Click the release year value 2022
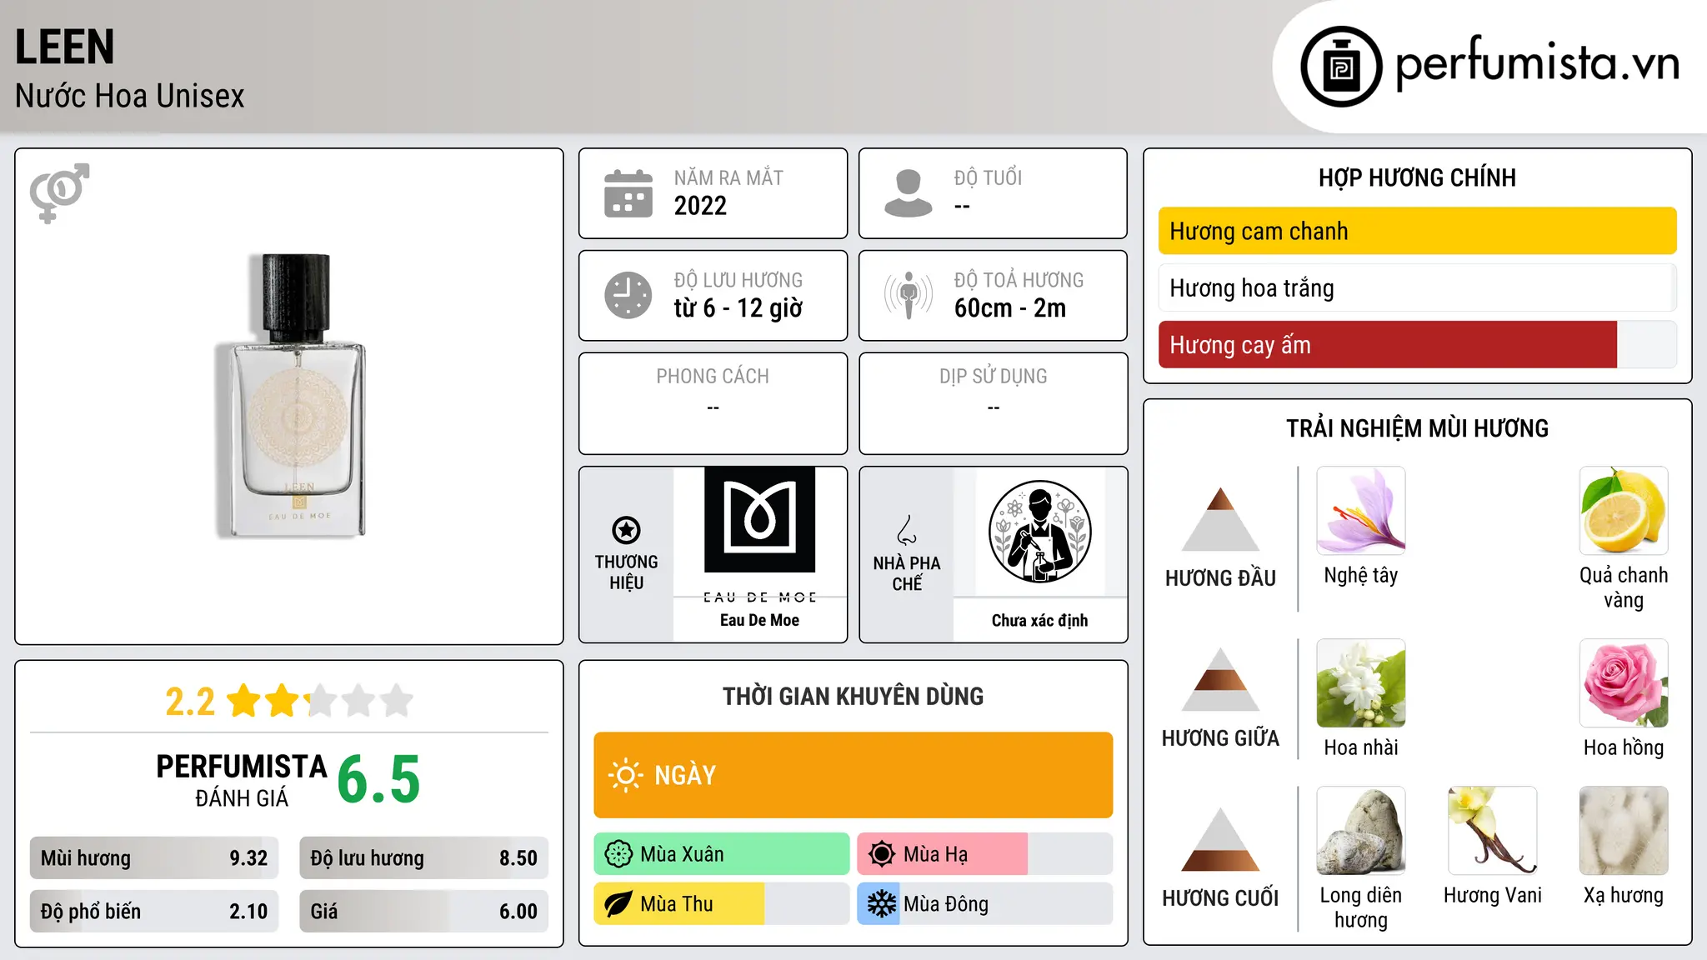This screenshot has width=1707, height=960. pyautogui.click(x=700, y=205)
